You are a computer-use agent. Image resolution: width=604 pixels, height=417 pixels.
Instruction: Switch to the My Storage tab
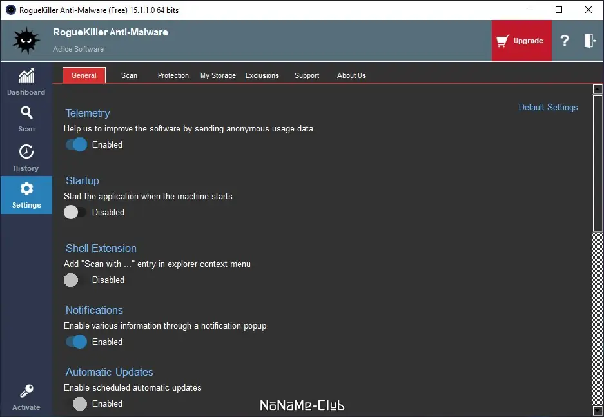(x=218, y=75)
